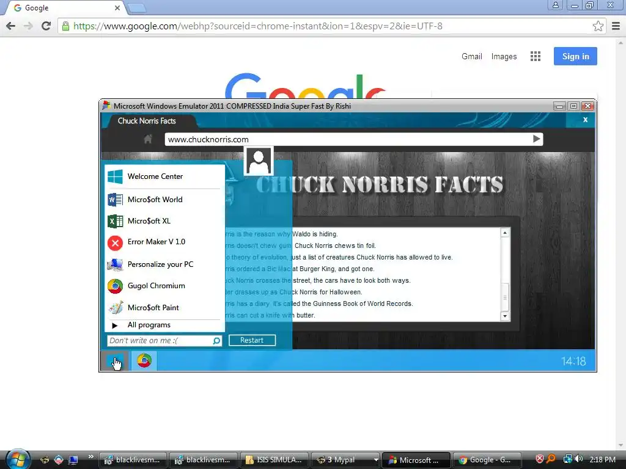Click the Sign in button
The image size is (626, 469).
[575, 56]
